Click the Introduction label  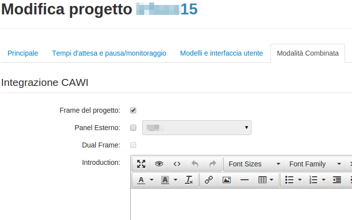tap(101, 162)
